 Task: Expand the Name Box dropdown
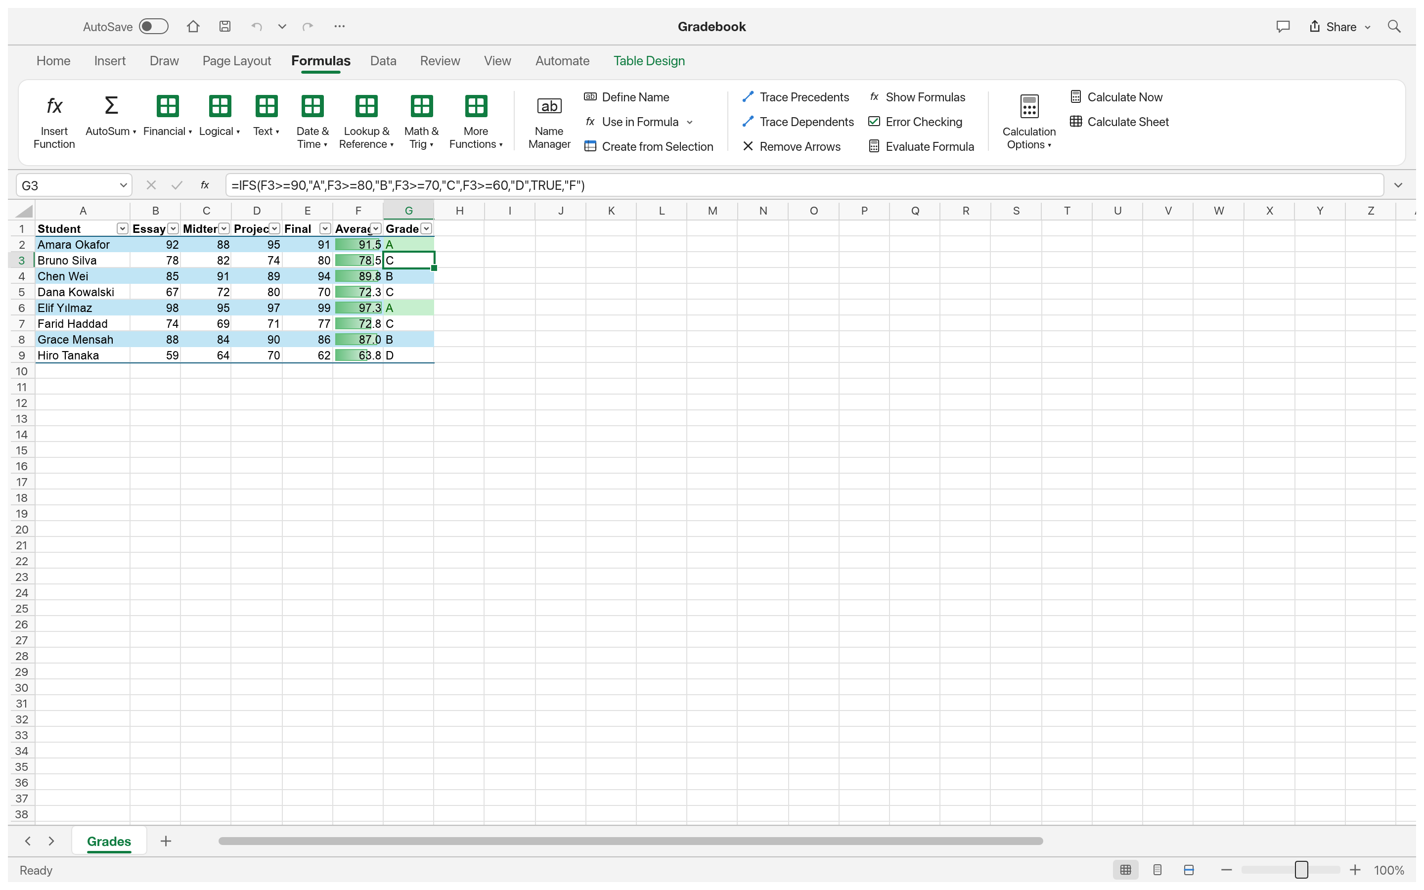[x=123, y=185]
